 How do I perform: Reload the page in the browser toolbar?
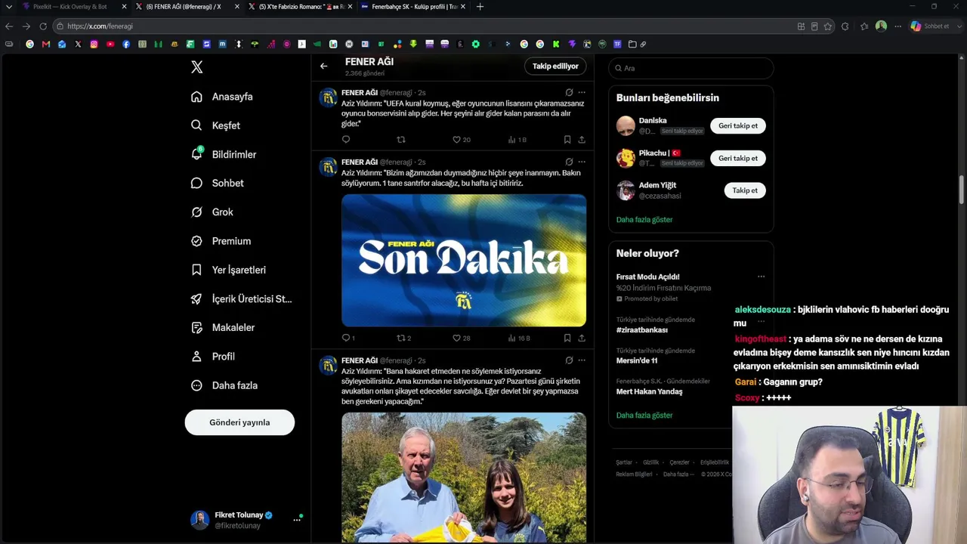[43, 26]
